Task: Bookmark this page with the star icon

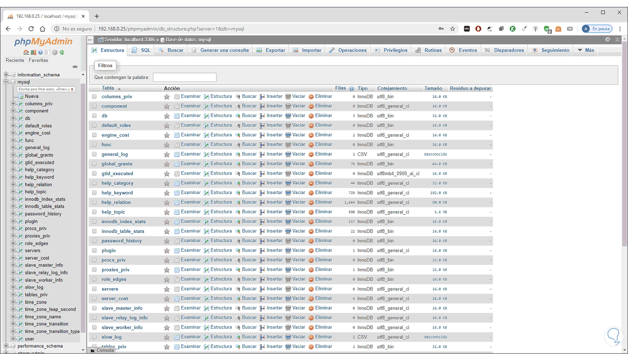Action: (452, 29)
